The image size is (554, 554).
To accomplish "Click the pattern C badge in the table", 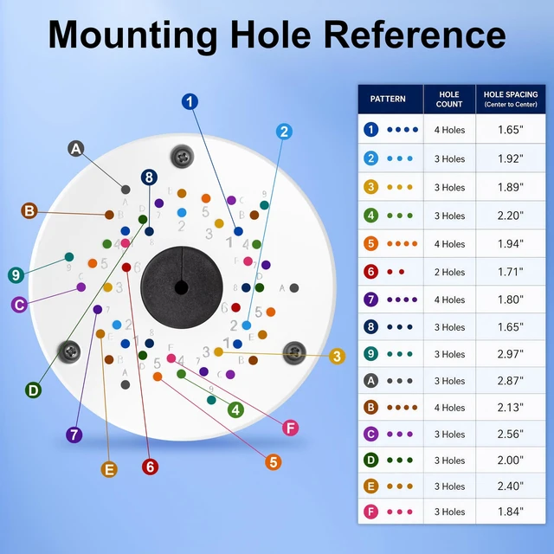I will pyautogui.click(x=371, y=434).
